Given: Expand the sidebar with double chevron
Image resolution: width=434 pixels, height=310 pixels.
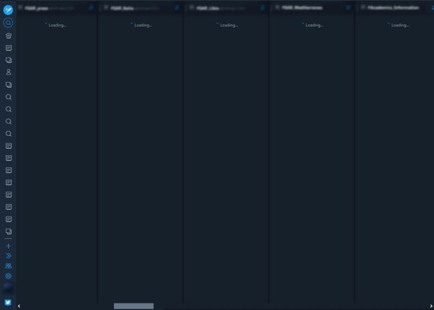Looking at the screenshot, I should point(8,256).
